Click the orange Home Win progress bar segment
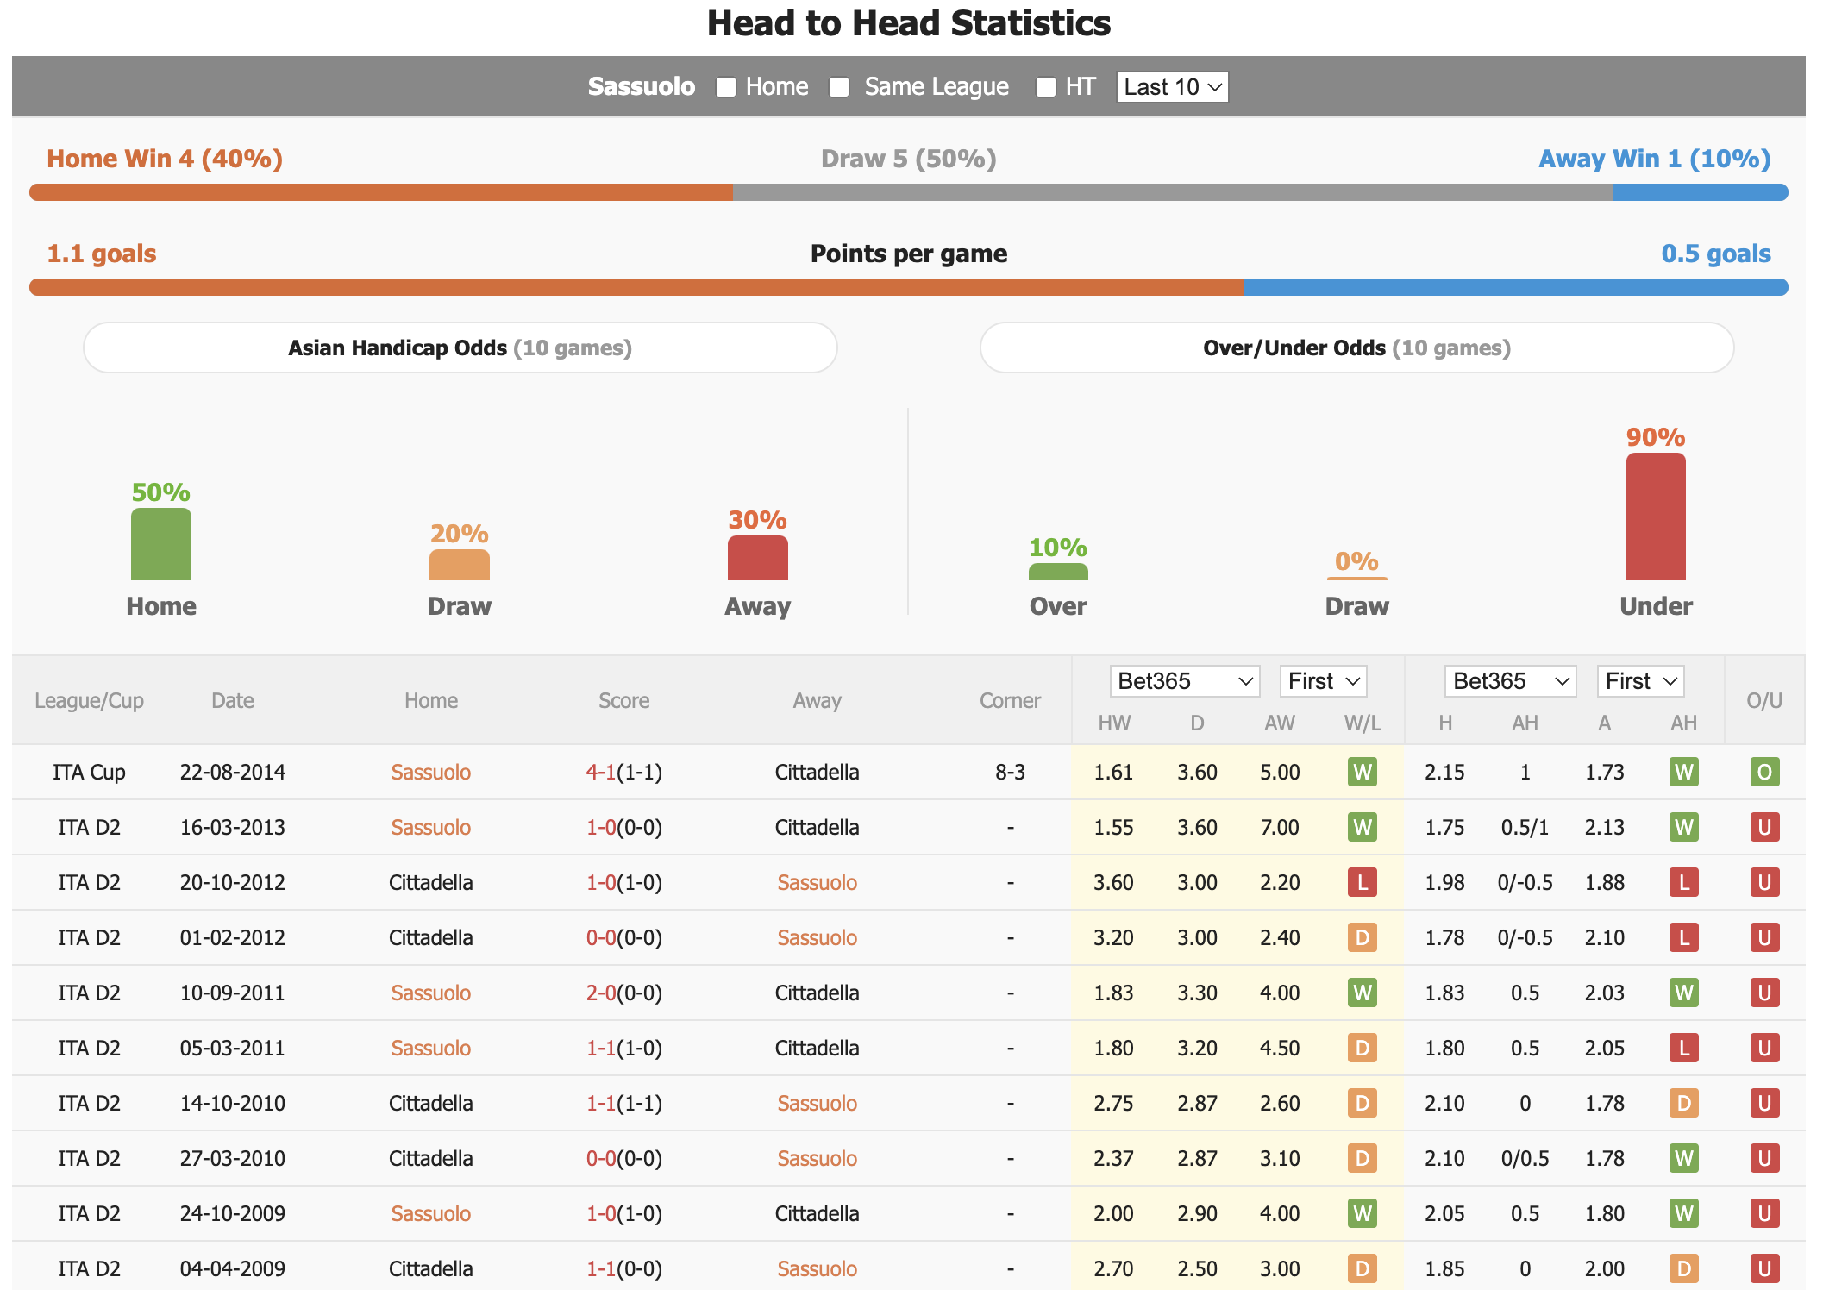This screenshot has height=1290, width=1823. (x=381, y=192)
